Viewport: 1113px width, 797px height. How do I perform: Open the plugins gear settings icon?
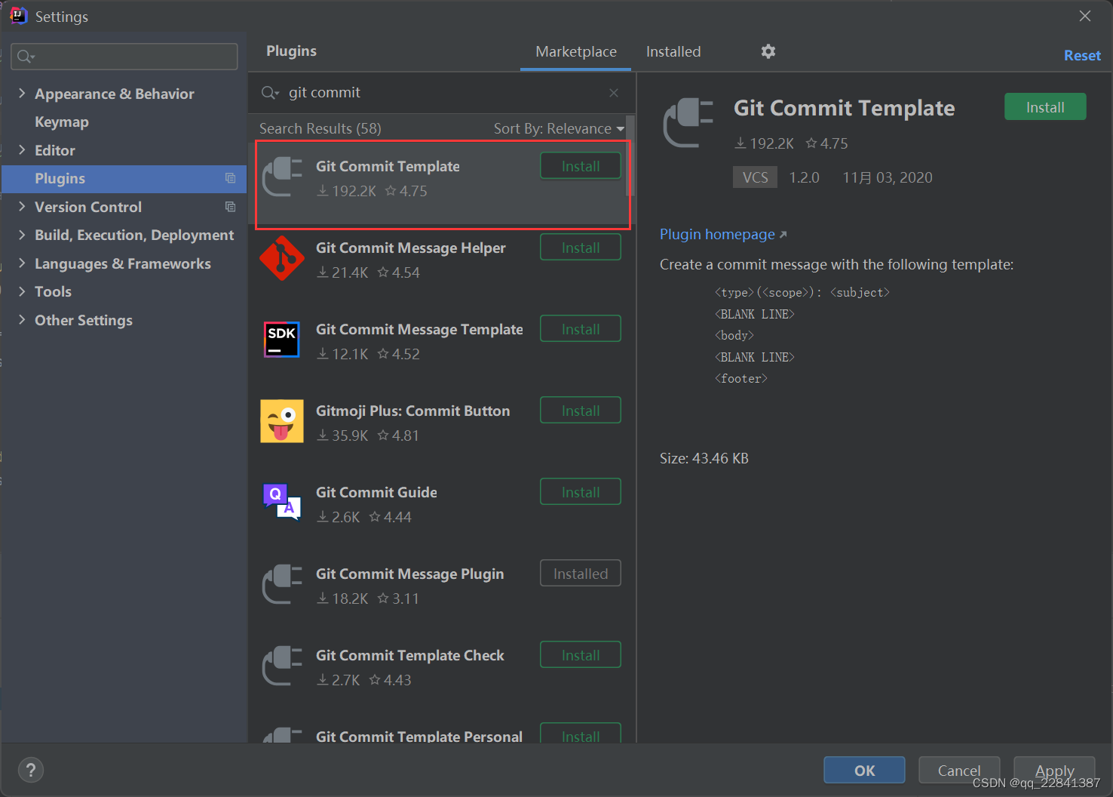[x=768, y=51]
